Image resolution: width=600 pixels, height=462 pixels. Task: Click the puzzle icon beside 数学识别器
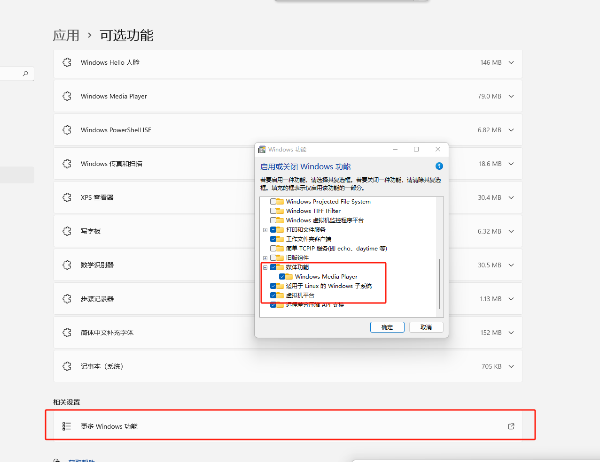click(67, 265)
